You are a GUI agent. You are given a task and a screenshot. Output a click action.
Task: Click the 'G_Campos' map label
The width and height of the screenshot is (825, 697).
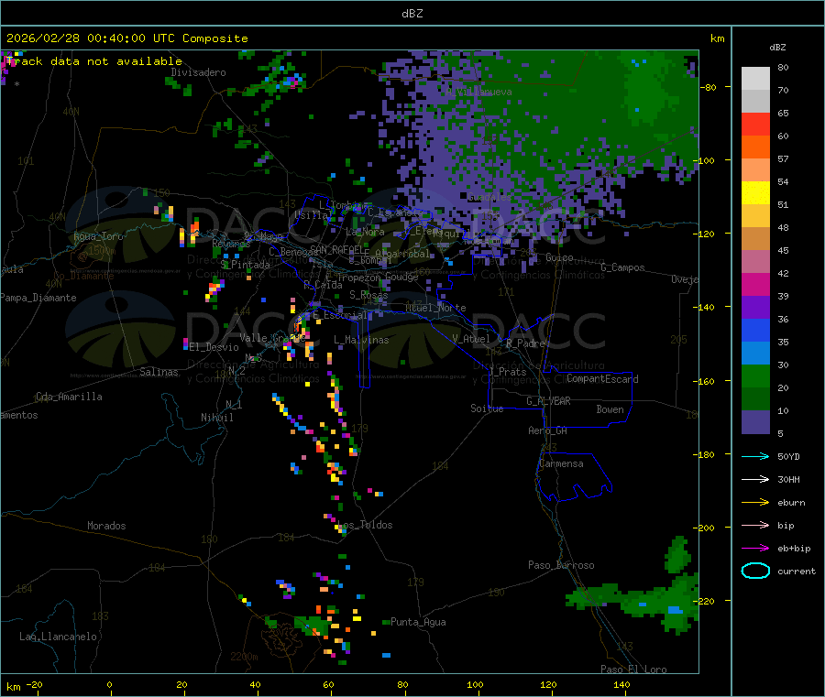click(x=623, y=267)
